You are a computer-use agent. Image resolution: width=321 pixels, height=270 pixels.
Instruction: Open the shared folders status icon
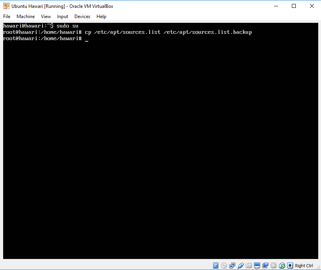pos(249,265)
